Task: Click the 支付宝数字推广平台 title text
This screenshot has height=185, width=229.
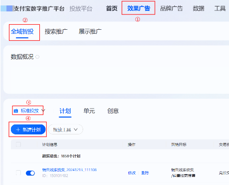Action: tap(39, 8)
